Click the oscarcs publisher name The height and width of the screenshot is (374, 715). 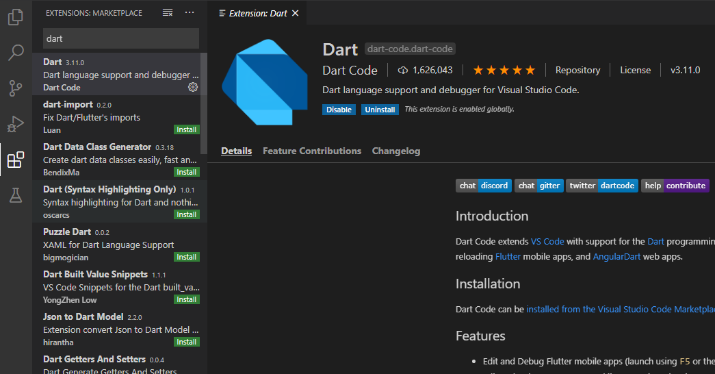pos(56,215)
